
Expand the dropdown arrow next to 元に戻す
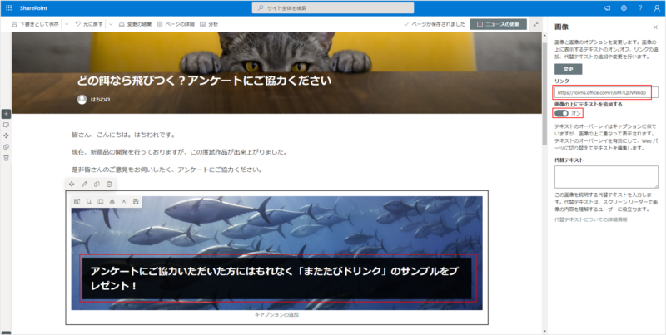point(110,24)
